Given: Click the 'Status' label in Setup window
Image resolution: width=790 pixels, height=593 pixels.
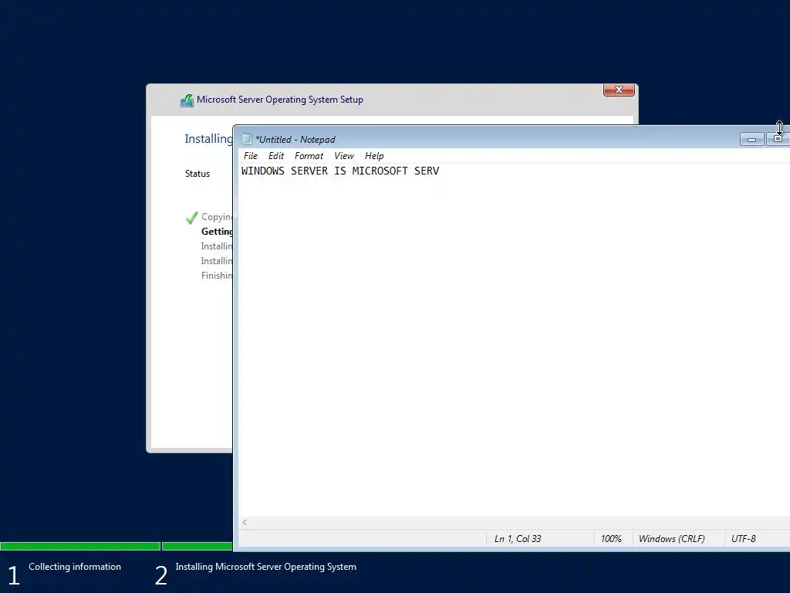Looking at the screenshot, I should click(x=197, y=174).
